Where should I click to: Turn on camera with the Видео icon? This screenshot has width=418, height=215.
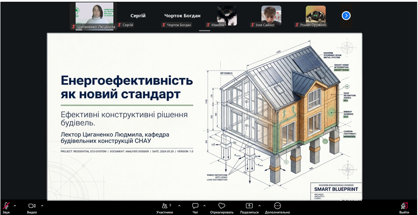32,206
